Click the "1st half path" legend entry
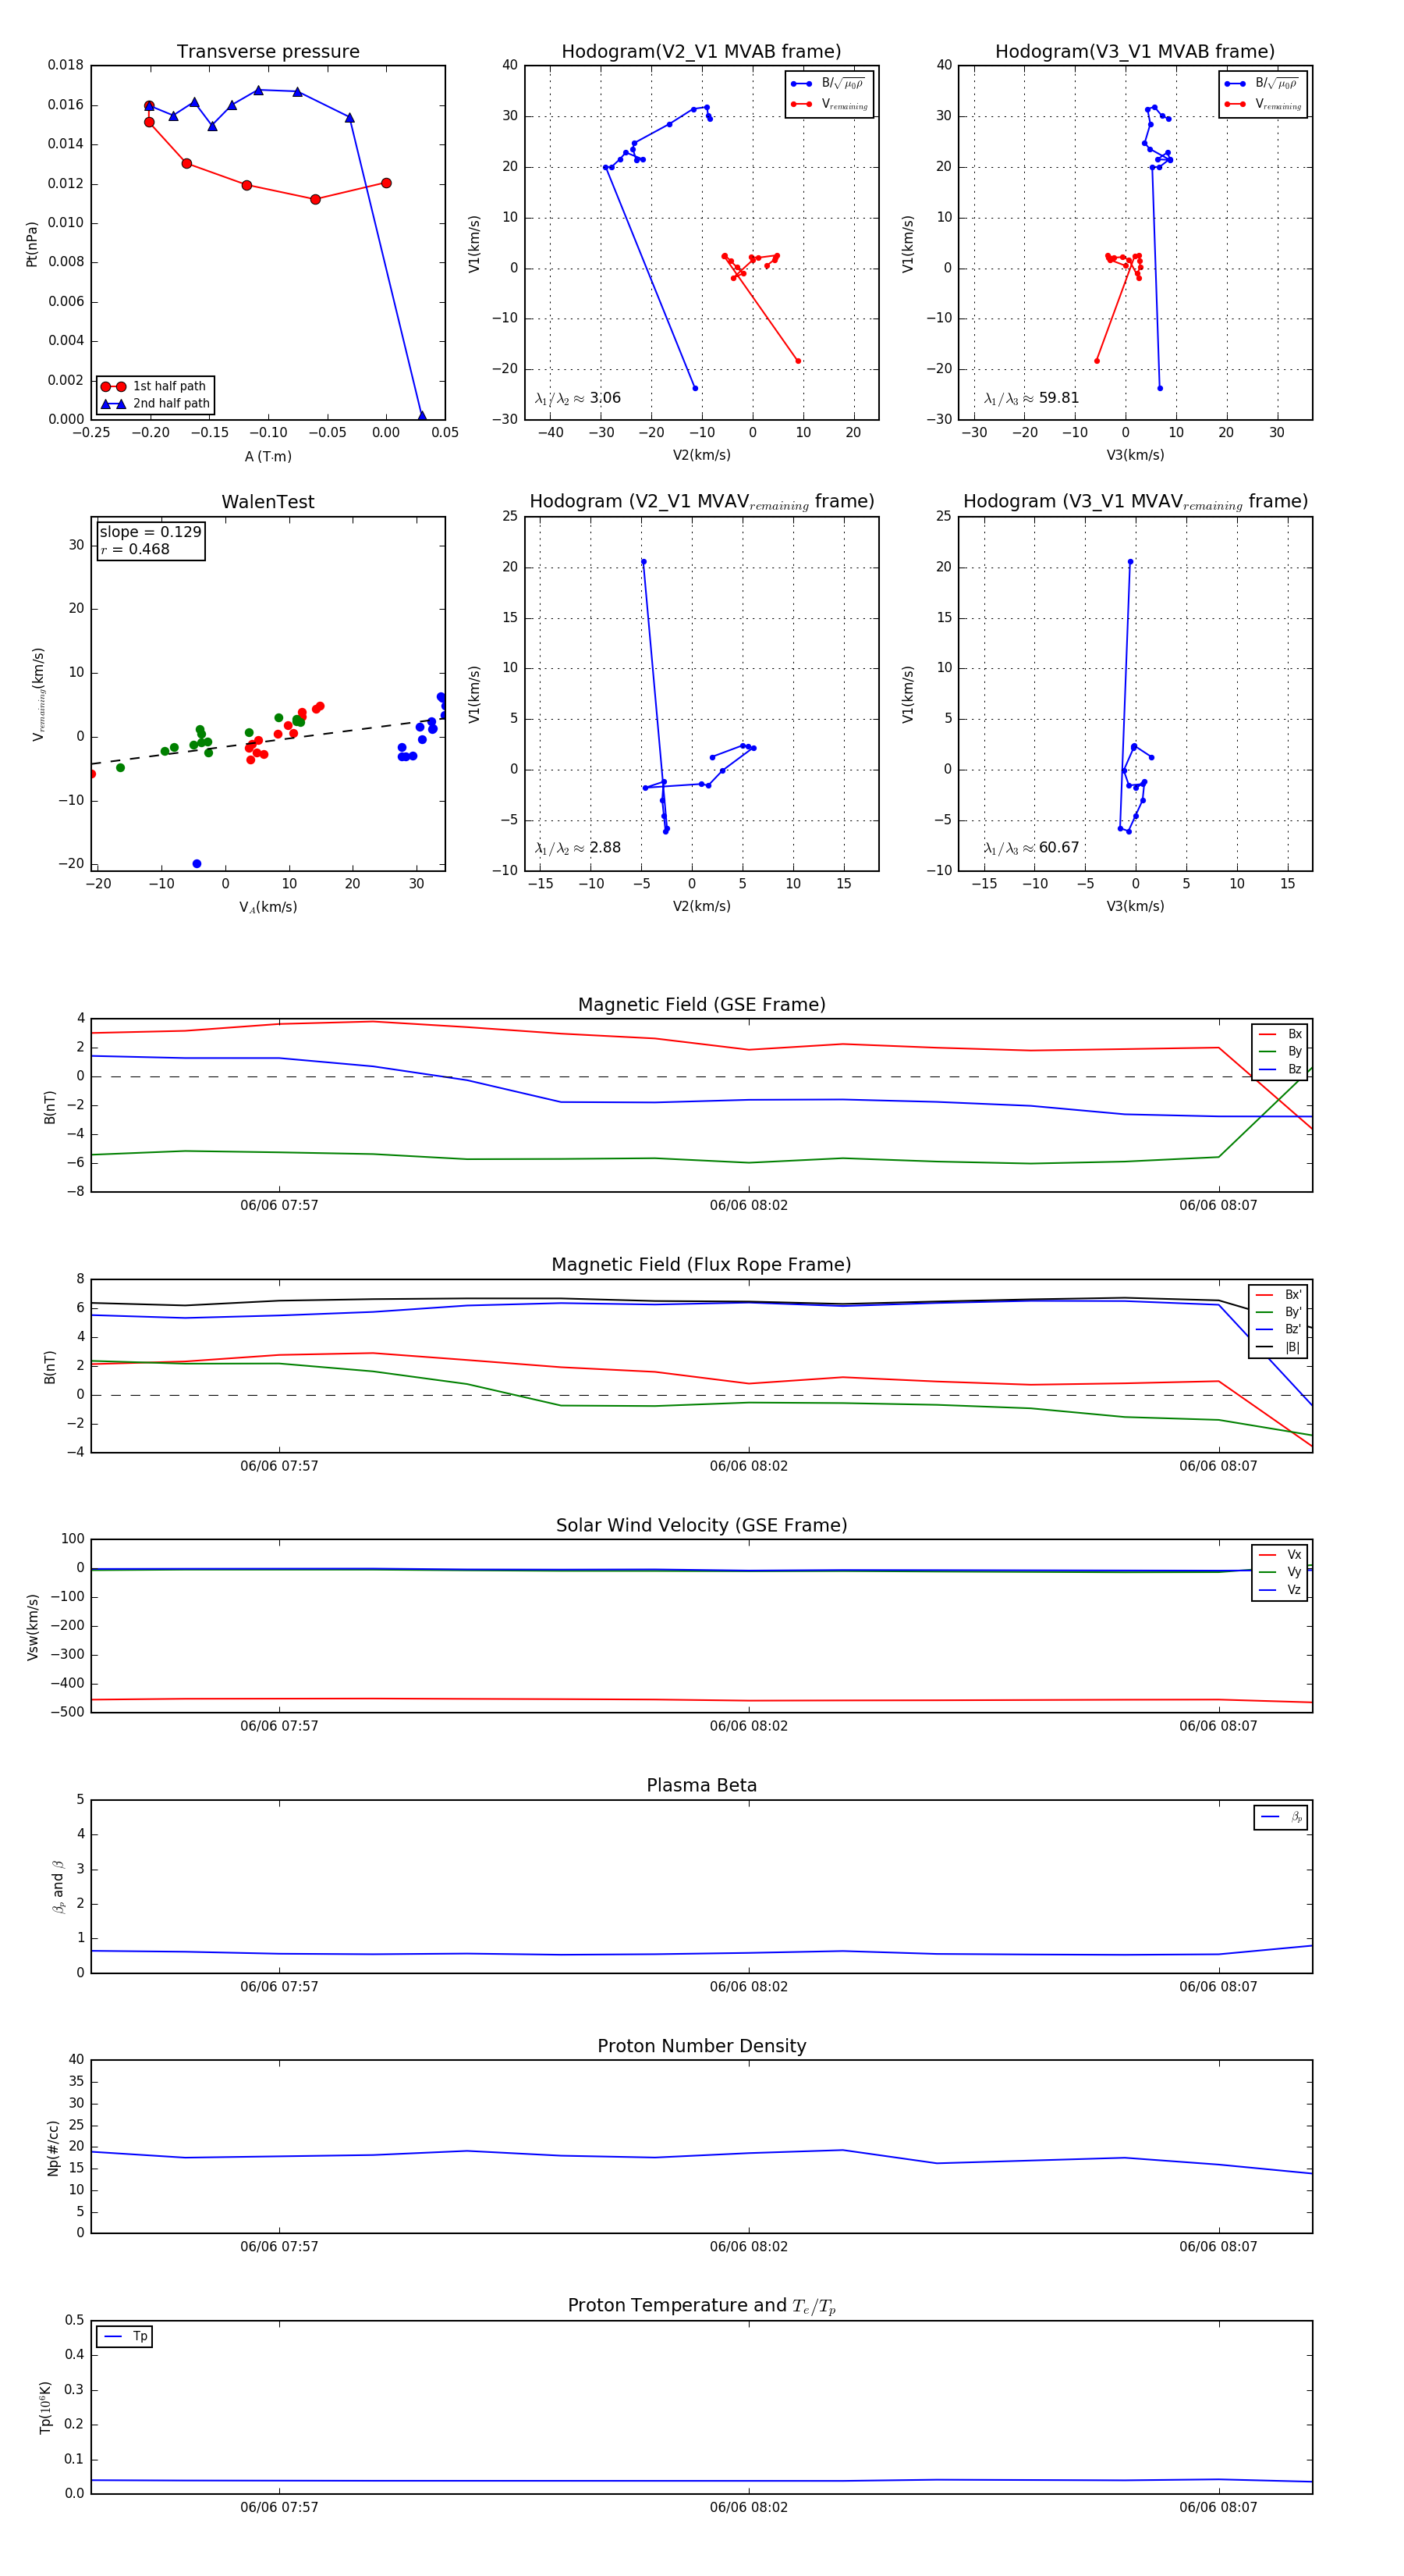Image resolution: width=1404 pixels, height=2576 pixels. (155, 386)
